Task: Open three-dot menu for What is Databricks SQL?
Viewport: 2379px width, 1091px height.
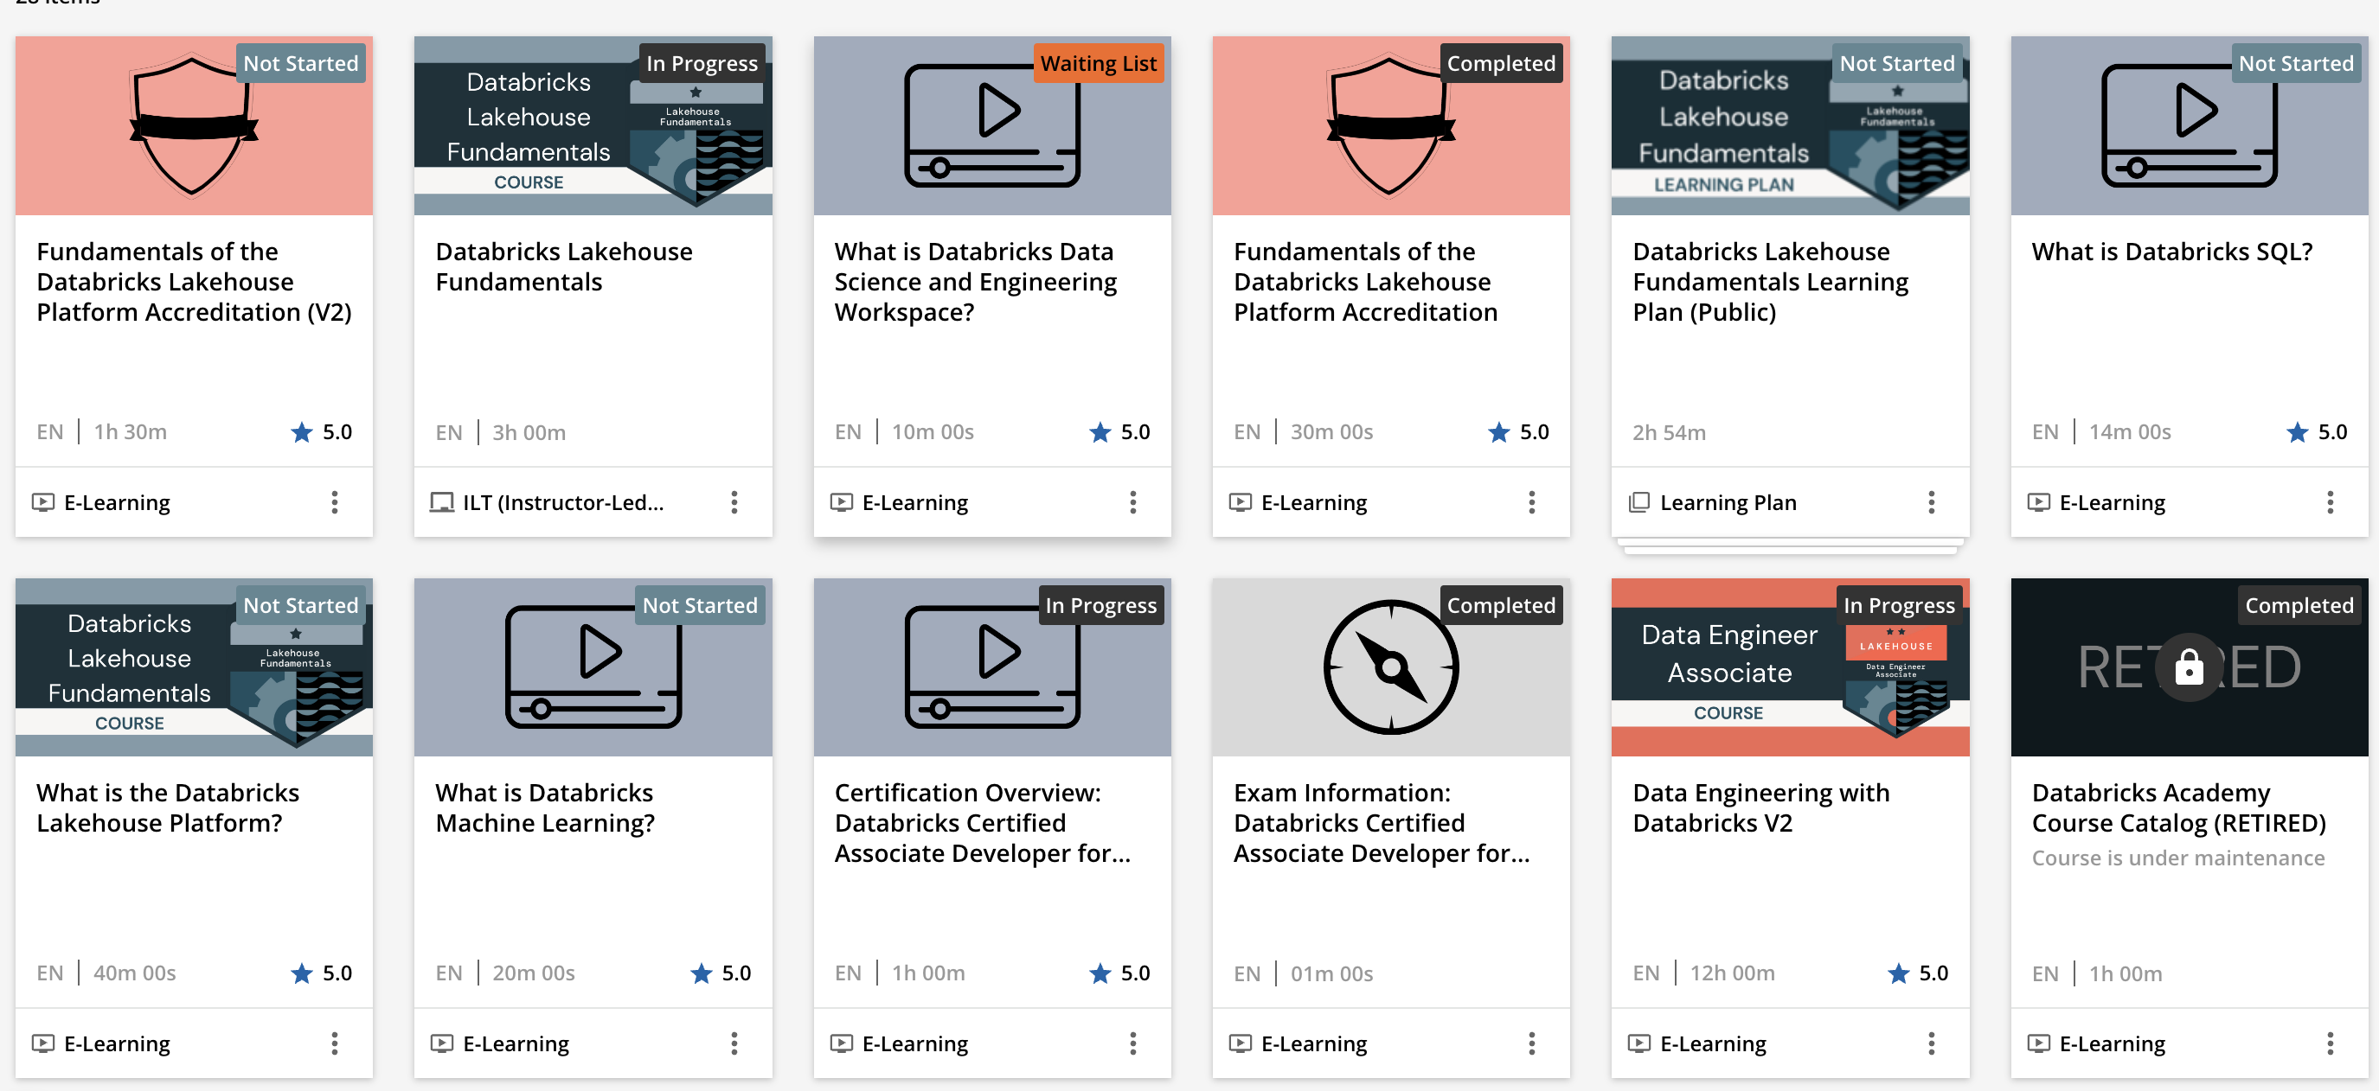Action: [2330, 502]
